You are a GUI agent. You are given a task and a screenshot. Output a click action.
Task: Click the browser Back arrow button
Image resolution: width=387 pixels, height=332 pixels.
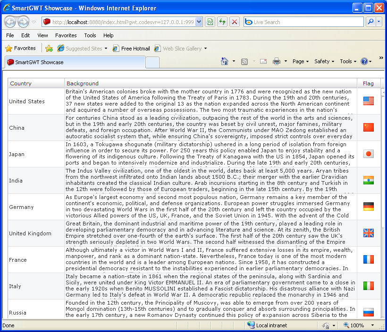pyautogui.click(x=10, y=22)
